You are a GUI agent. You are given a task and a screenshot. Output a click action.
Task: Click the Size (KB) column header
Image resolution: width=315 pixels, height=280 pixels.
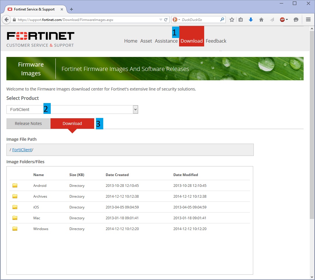click(77, 175)
